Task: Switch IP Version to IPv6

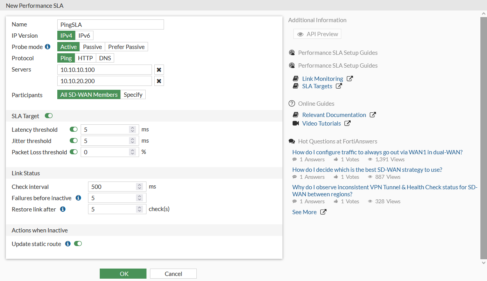Action: tap(84, 35)
